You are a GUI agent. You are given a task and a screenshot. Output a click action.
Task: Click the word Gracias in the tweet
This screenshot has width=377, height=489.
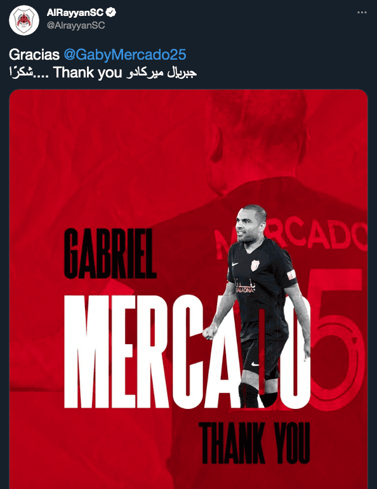click(x=34, y=55)
